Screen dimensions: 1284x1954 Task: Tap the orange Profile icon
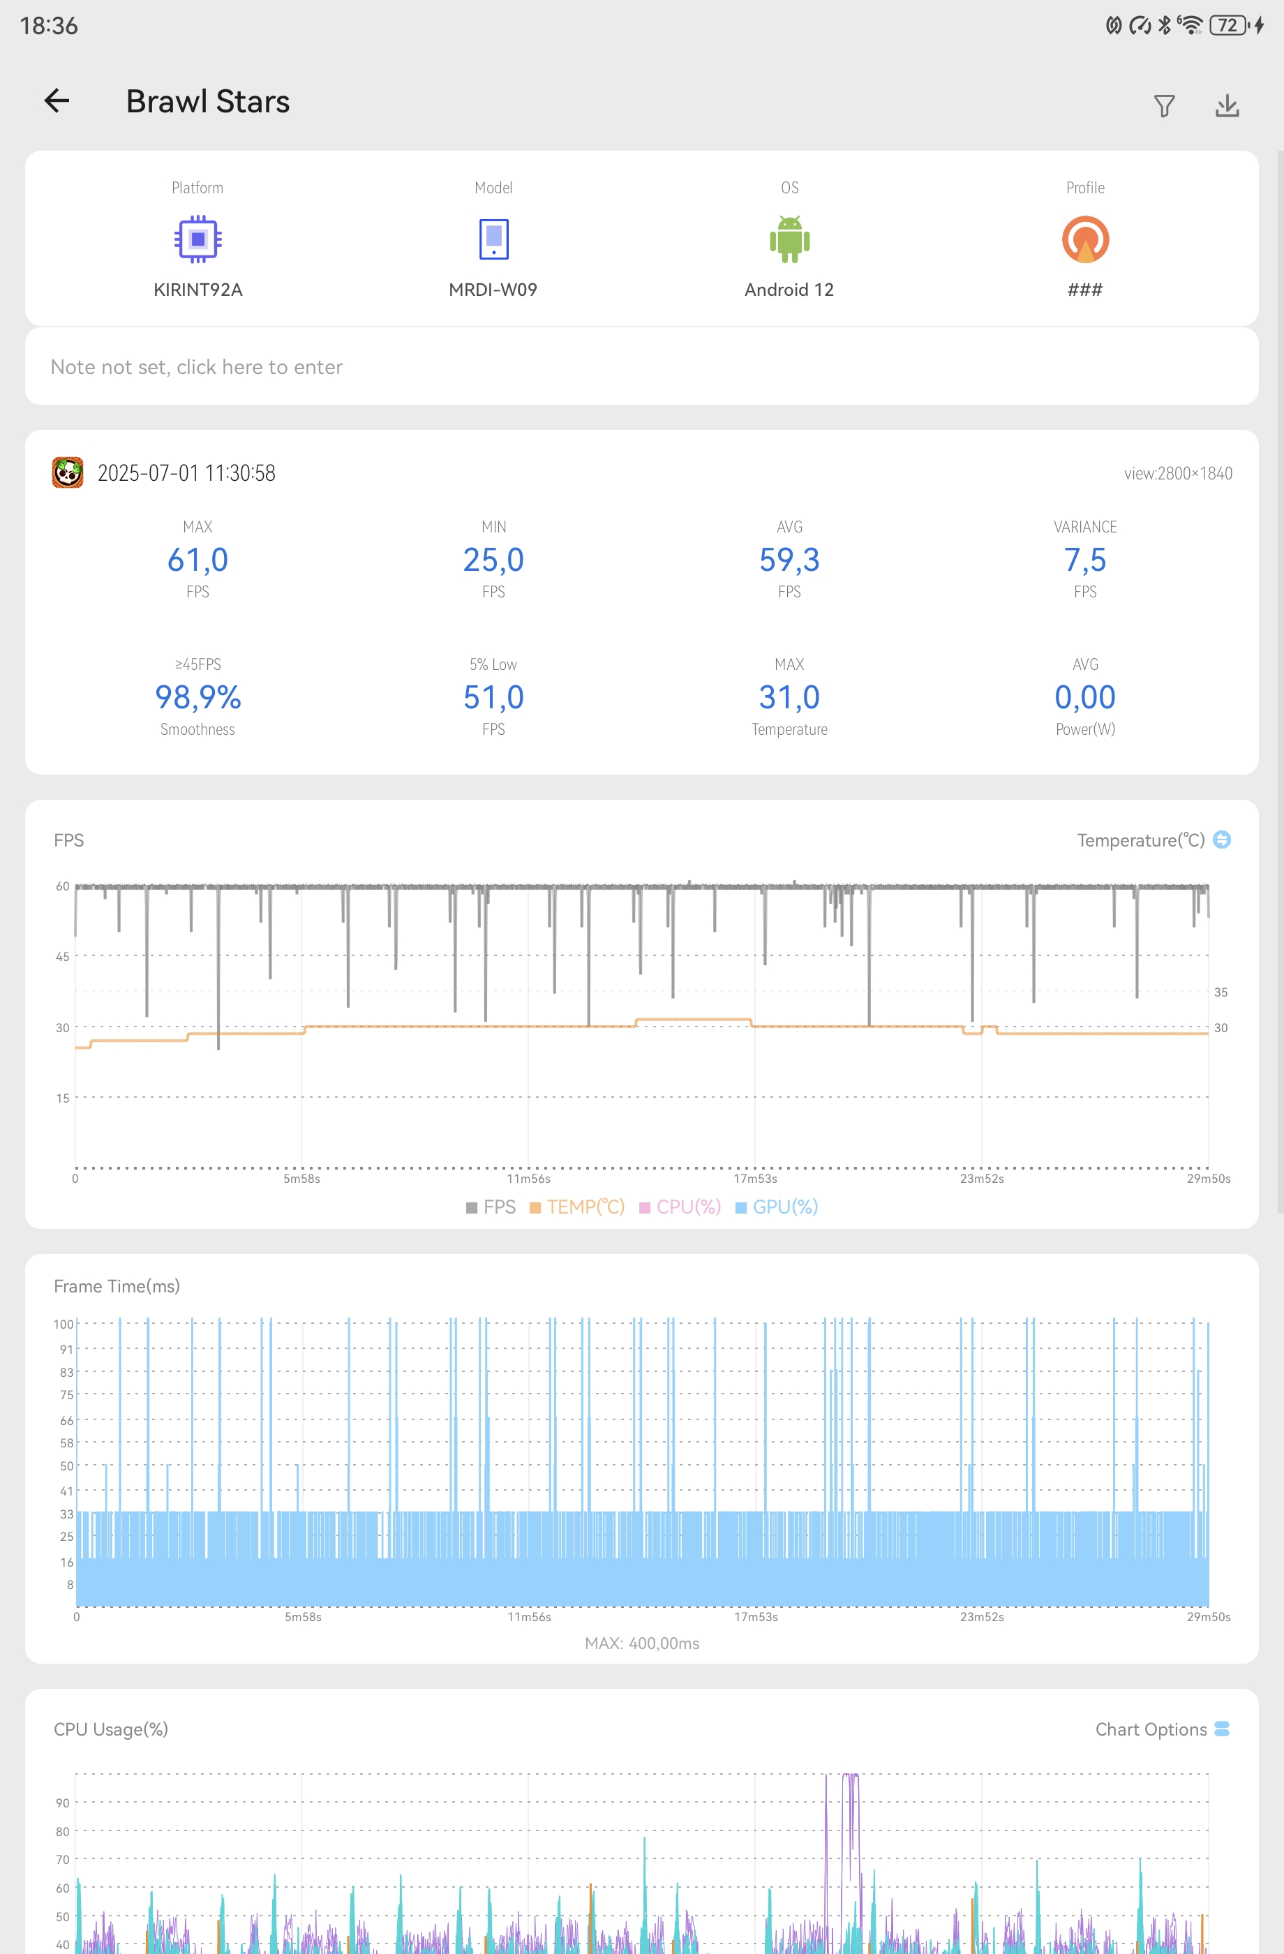point(1085,239)
